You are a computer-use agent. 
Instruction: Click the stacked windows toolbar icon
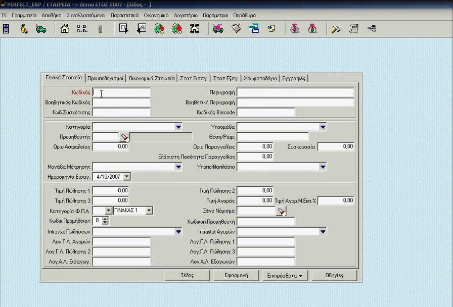tap(254, 28)
